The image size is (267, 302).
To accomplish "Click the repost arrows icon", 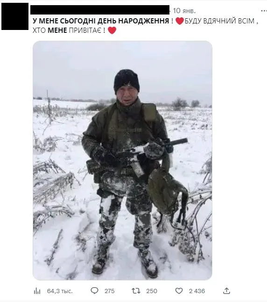I will pos(136,291).
